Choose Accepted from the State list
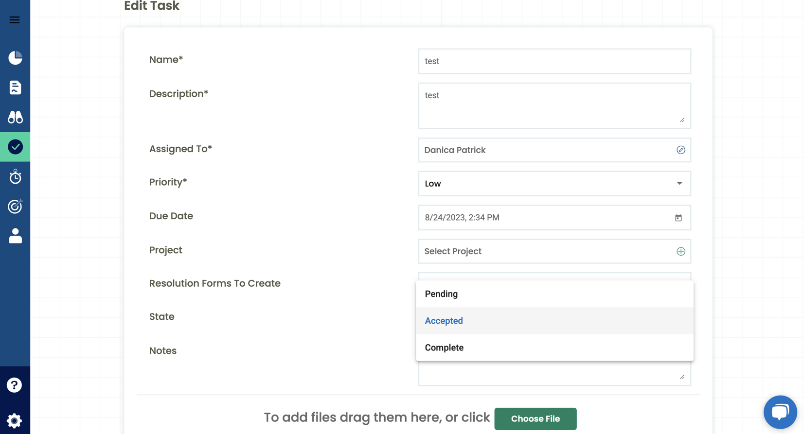 (x=554, y=321)
